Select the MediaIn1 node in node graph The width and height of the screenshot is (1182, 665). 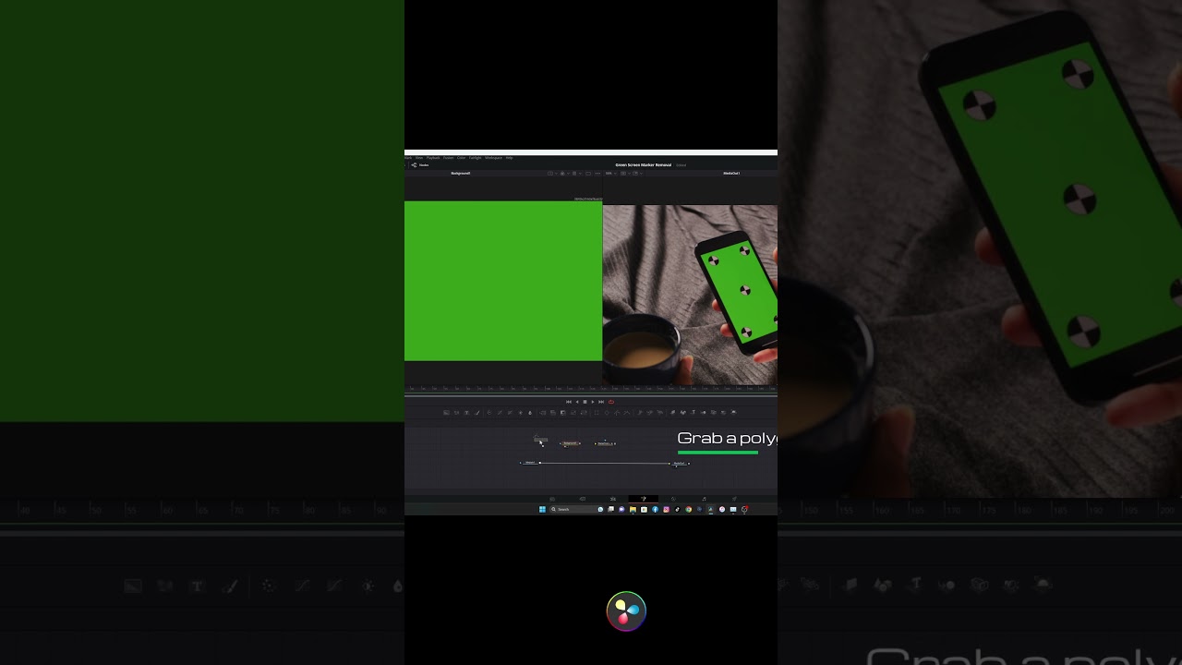(530, 463)
